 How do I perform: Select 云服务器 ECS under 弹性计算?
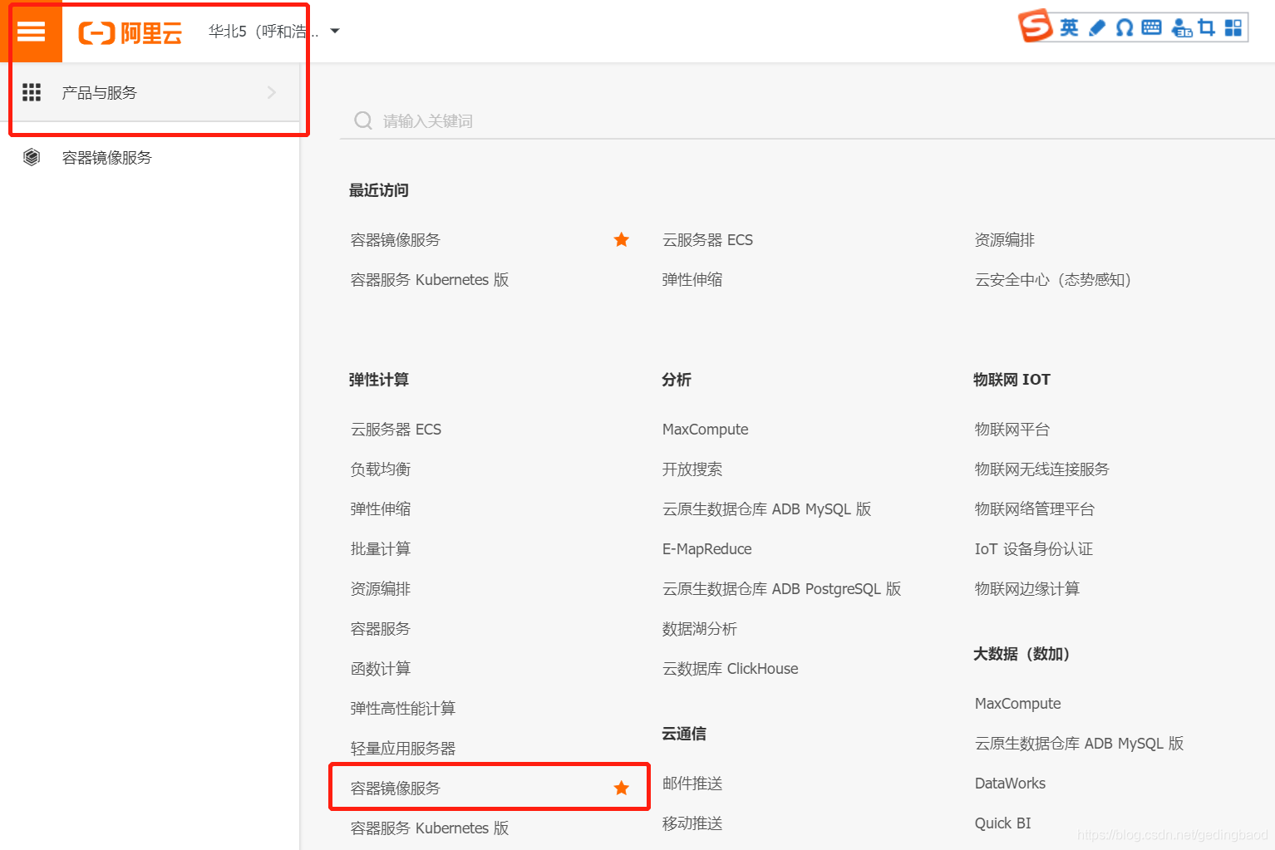[396, 430]
